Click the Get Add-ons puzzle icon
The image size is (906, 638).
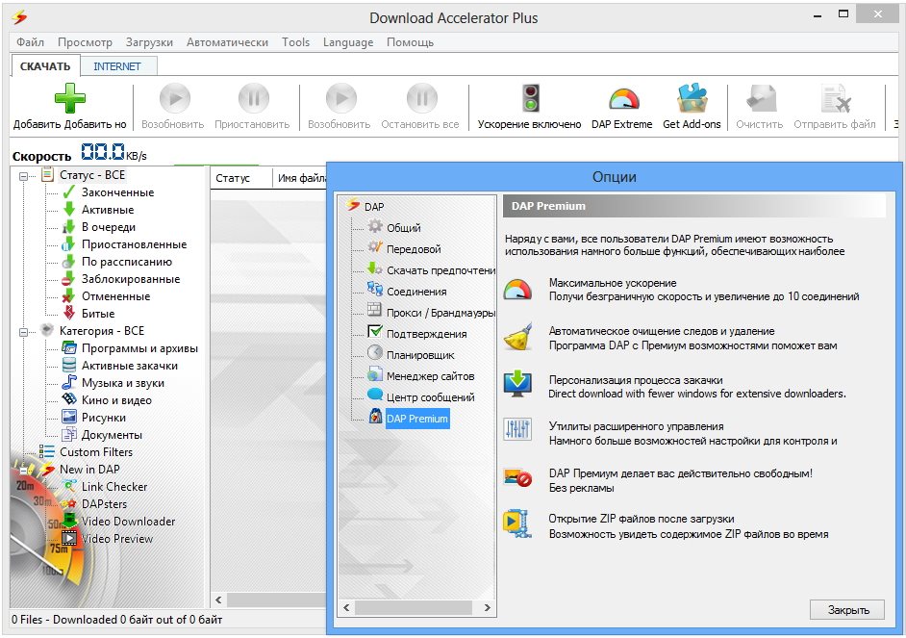coord(691,99)
